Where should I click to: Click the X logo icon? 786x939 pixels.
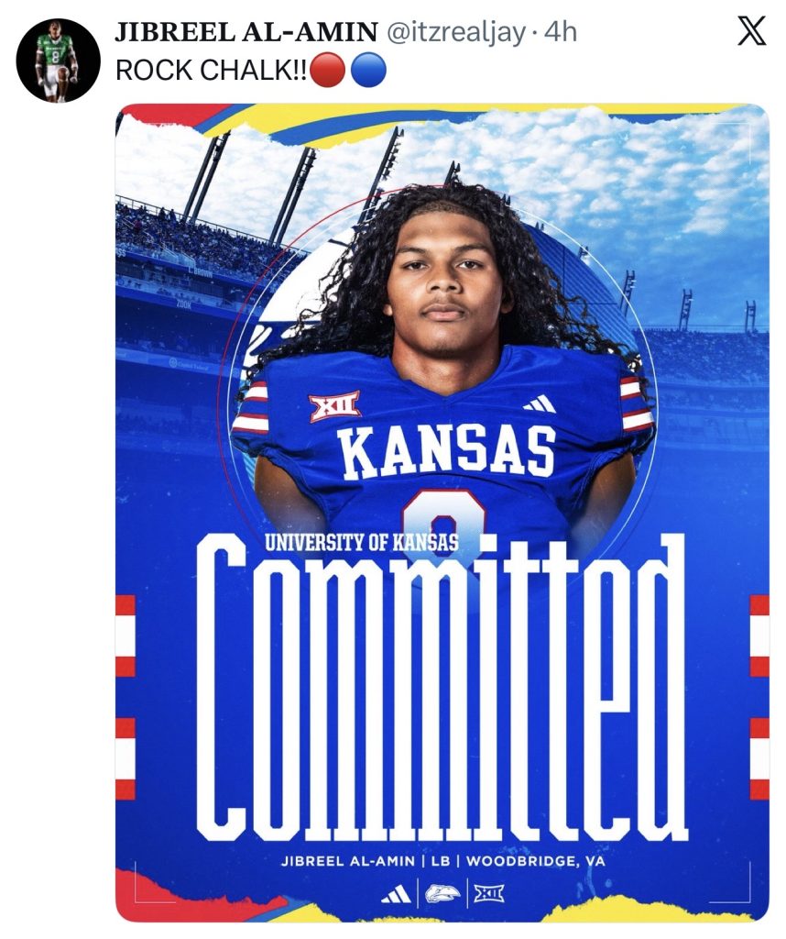pyautogui.click(x=752, y=33)
